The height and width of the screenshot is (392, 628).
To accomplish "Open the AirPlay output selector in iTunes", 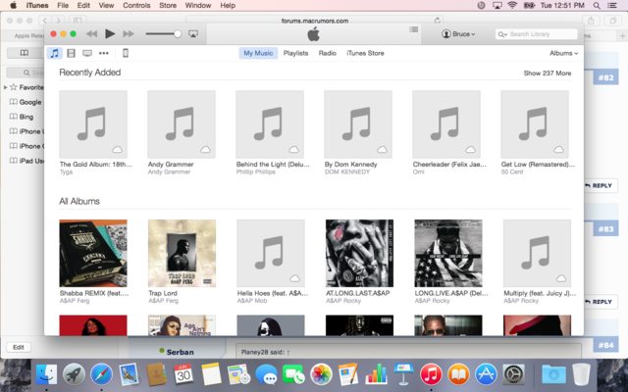I will click(x=193, y=34).
